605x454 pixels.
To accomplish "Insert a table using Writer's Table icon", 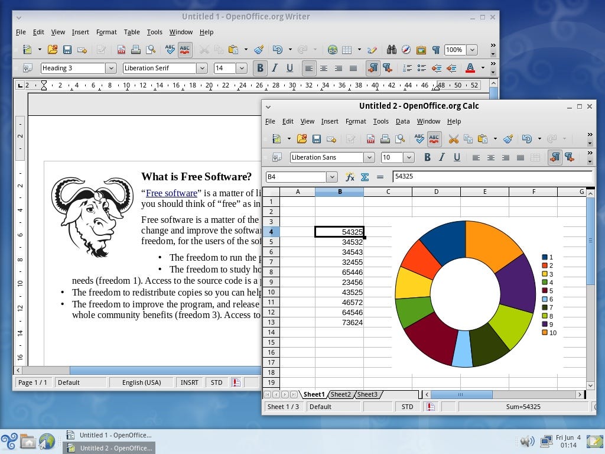I will (x=347, y=50).
